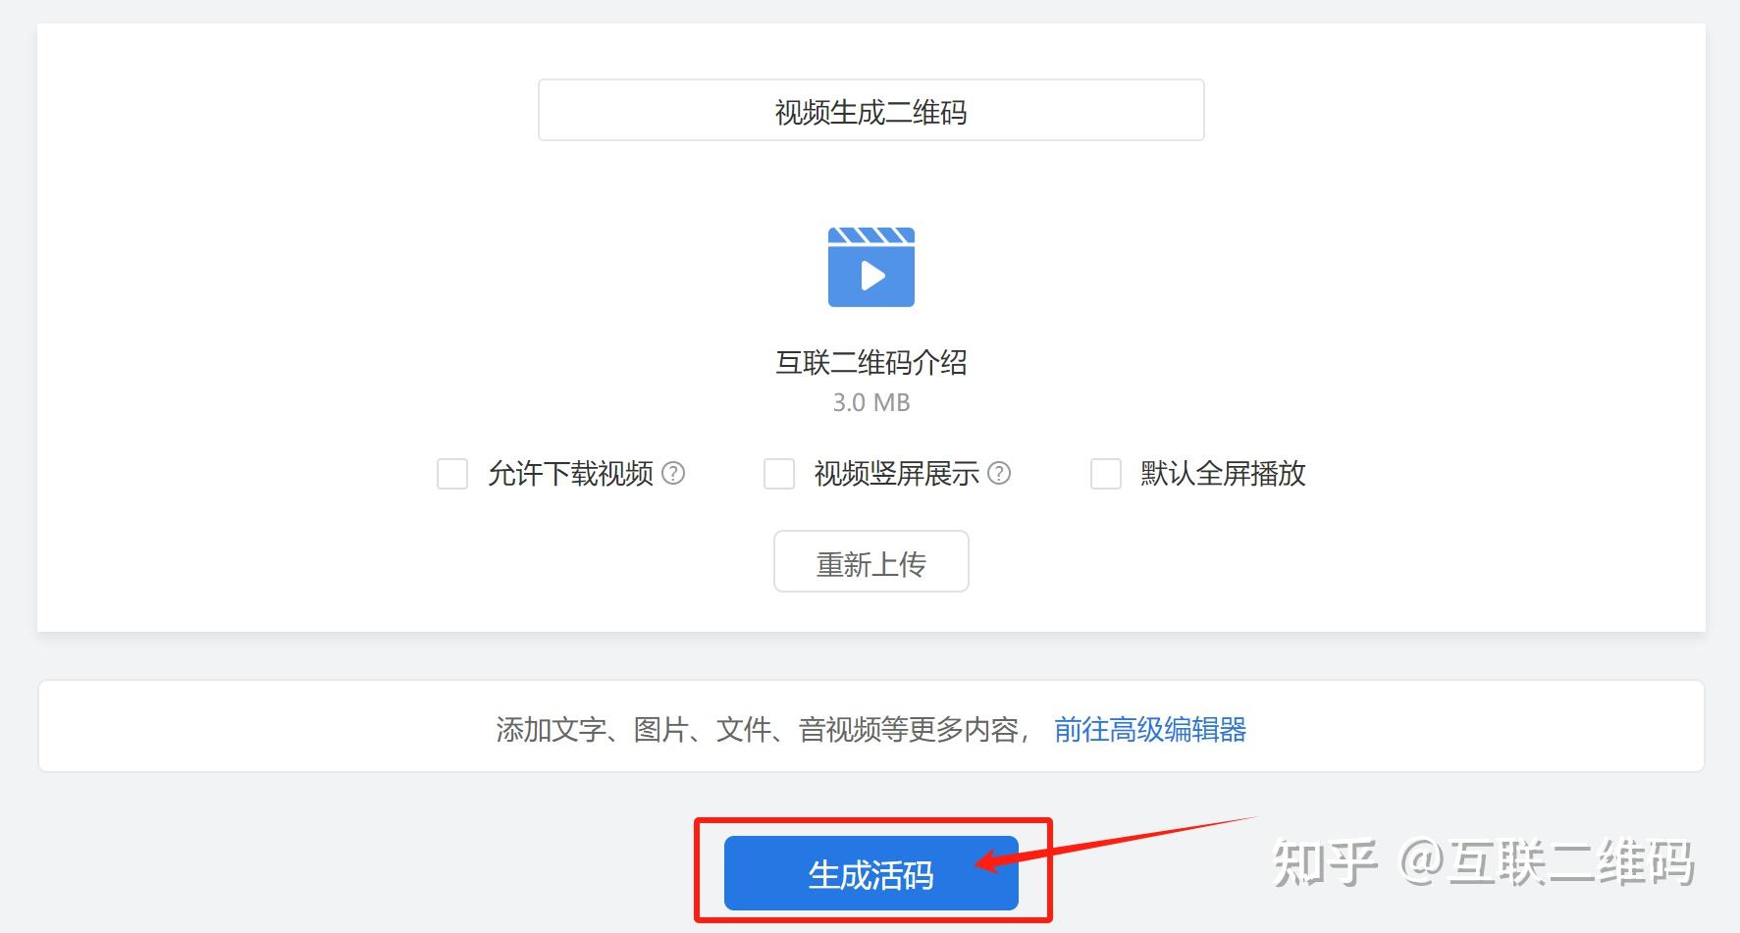Focus the 视频生成二维码 title input field
The image size is (1740, 933).
point(871,110)
